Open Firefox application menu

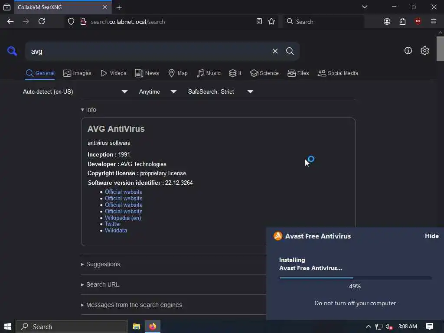coord(433,22)
